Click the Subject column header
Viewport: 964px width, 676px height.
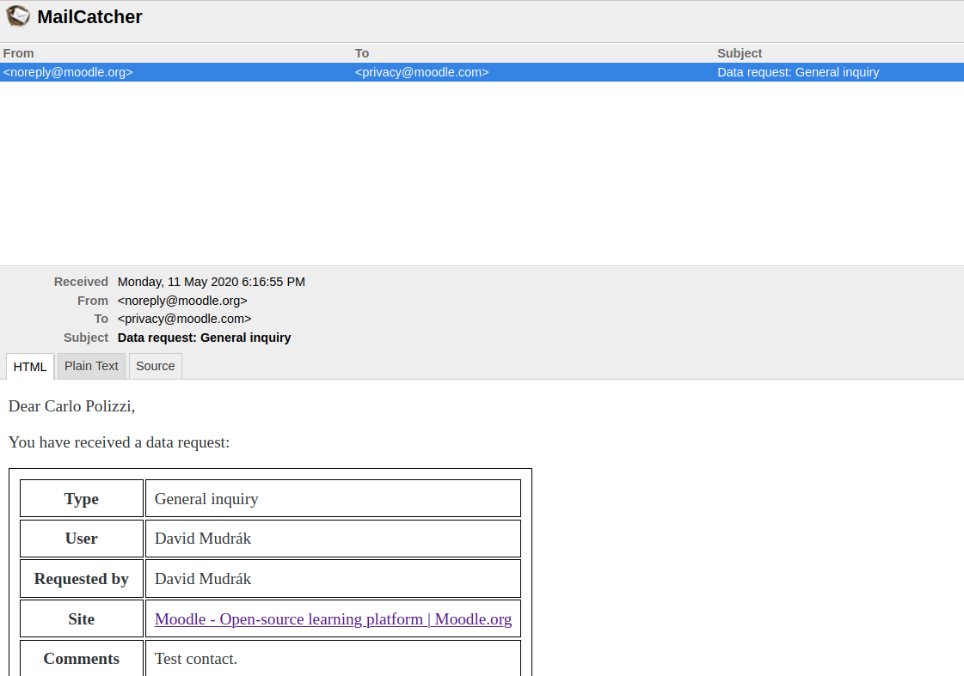tap(740, 53)
